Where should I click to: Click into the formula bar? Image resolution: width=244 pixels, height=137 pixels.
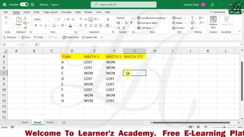(139, 45)
